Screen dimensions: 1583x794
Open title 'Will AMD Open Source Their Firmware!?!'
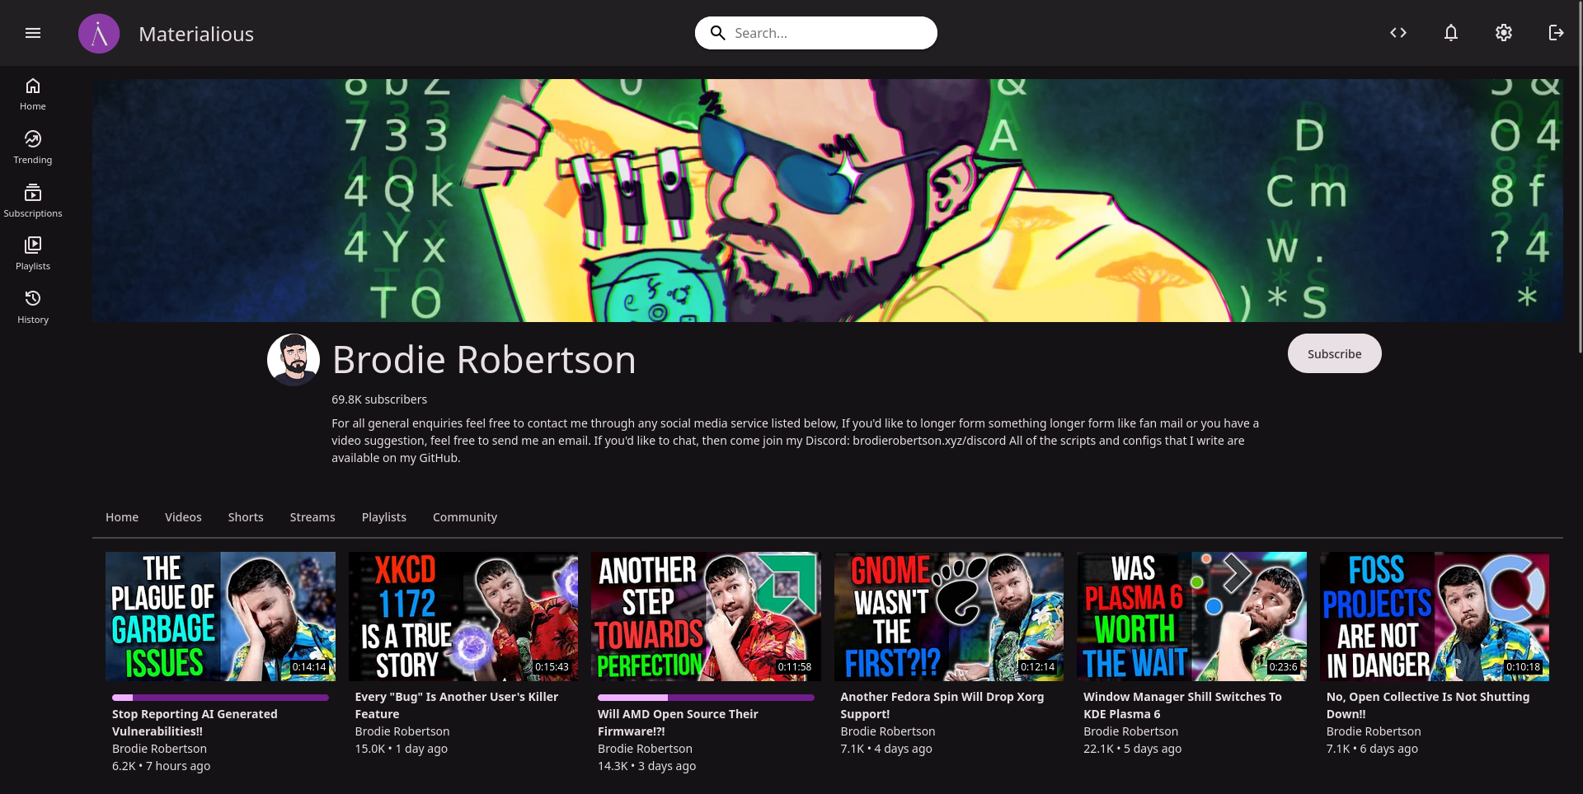678,722
